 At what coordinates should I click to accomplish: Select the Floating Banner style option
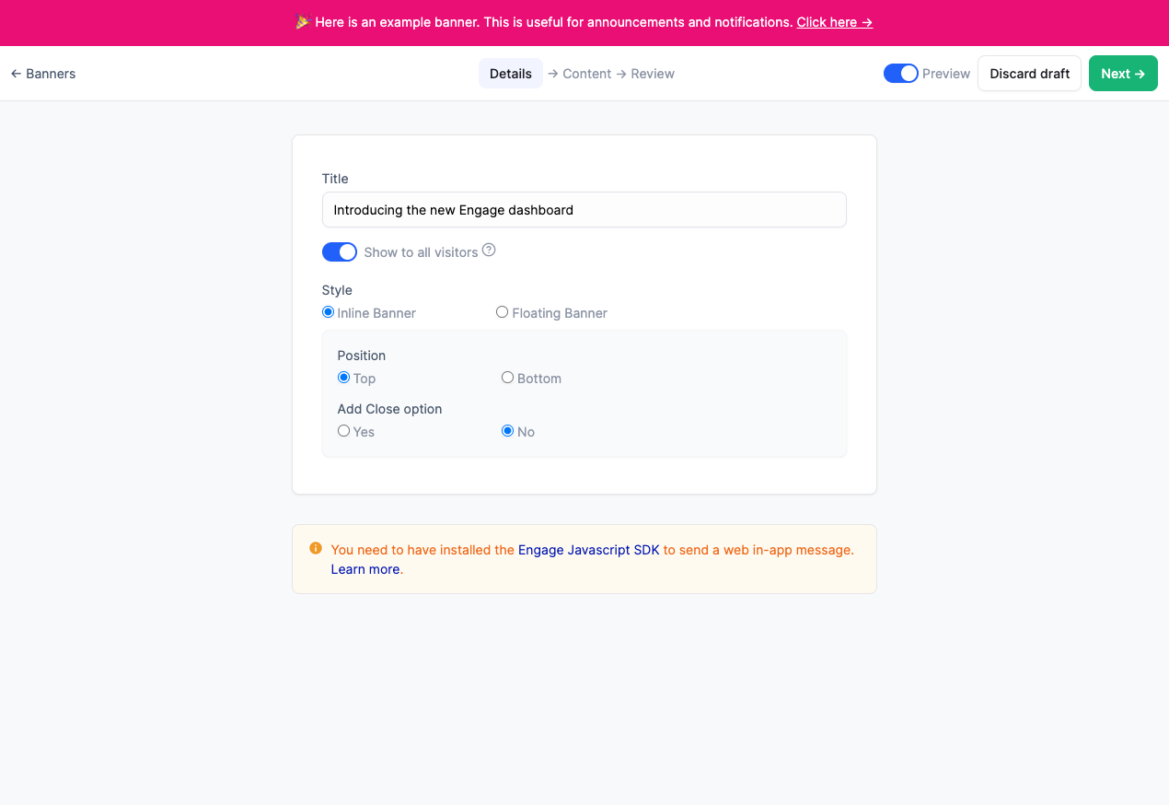click(502, 312)
